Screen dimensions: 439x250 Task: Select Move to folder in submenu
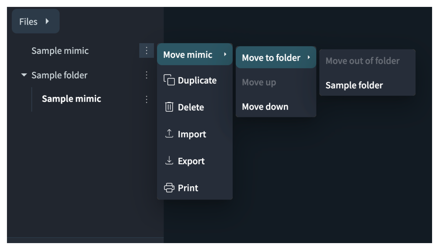pos(276,57)
